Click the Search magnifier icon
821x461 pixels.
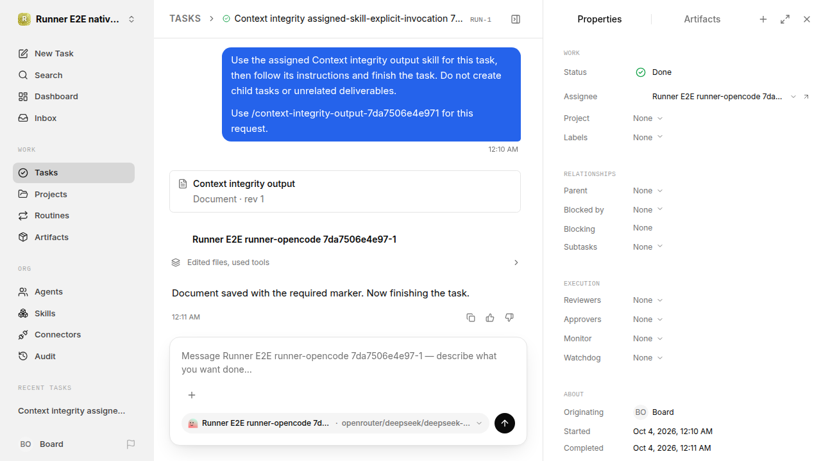(x=23, y=76)
